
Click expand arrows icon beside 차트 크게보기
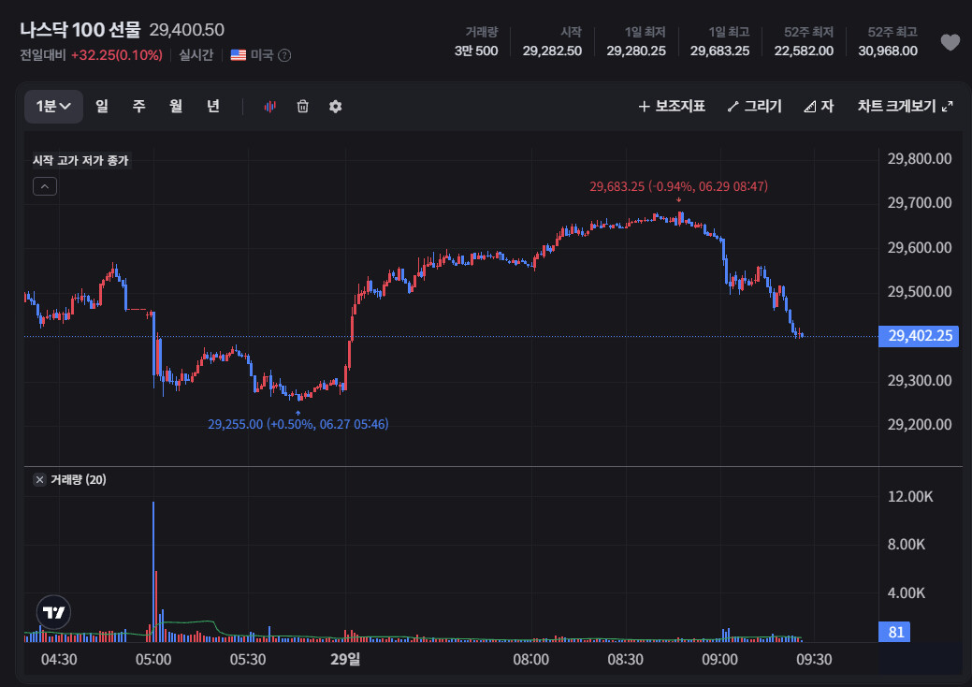pos(947,107)
